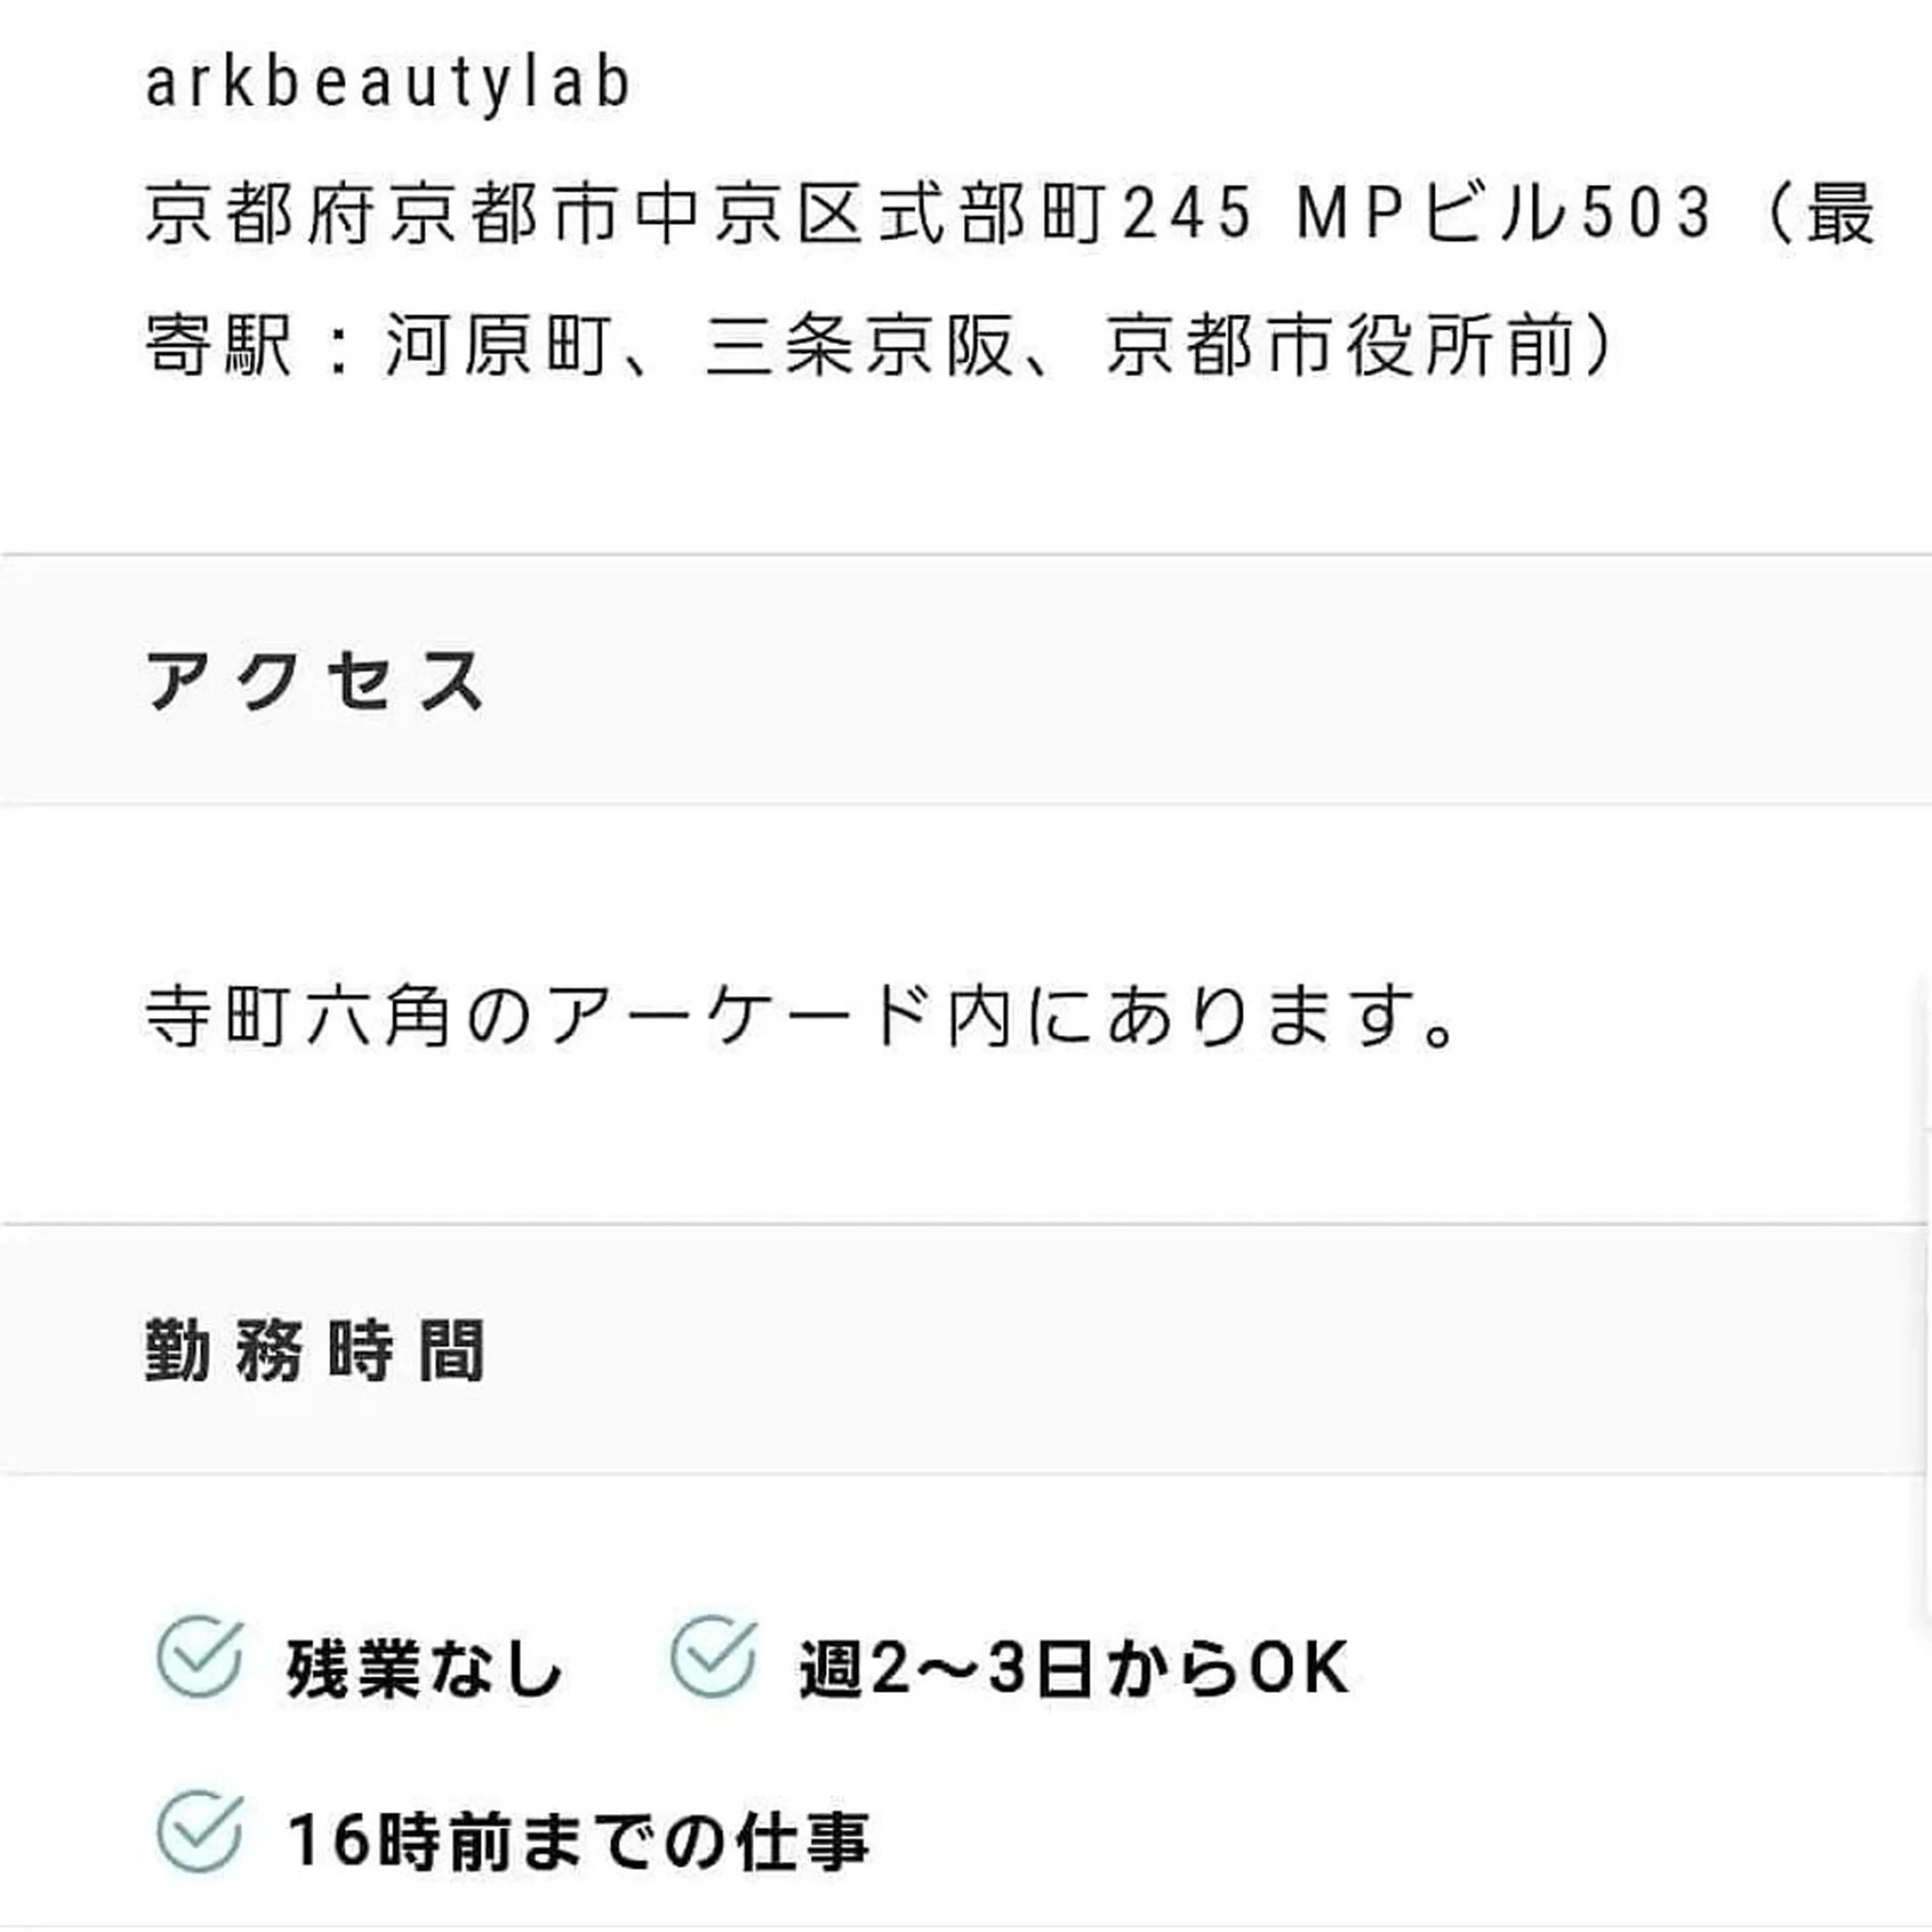Viewport: 1932px width, 1932px height.
Task: Click the アクセス section header
Action: point(315,682)
